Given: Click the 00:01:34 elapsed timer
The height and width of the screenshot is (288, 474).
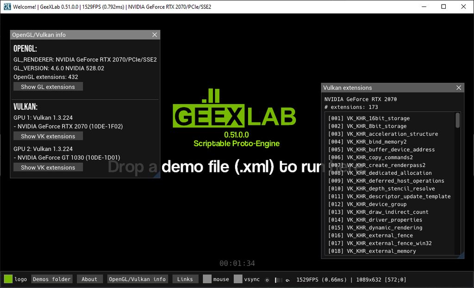Looking at the screenshot, I should coord(237,263).
